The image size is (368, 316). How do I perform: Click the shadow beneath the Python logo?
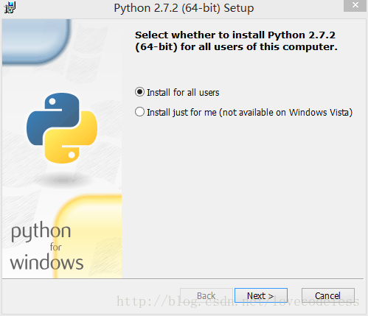click(63, 180)
